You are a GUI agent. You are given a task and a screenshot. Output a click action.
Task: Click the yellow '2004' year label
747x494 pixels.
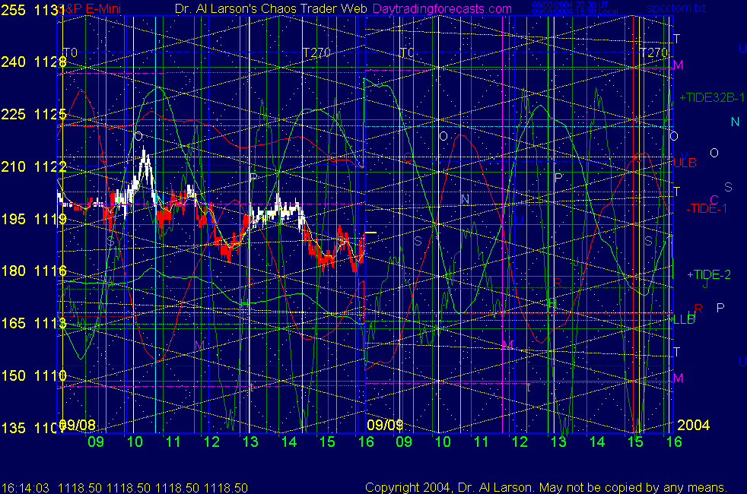693,425
